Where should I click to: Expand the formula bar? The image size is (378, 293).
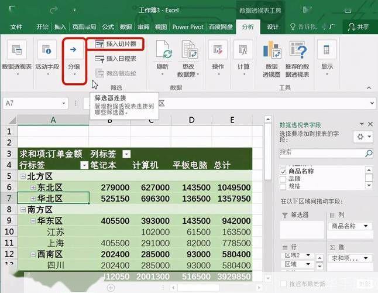point(372,103)
